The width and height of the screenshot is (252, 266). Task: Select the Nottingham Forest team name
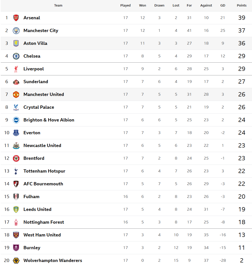[44, 222]
